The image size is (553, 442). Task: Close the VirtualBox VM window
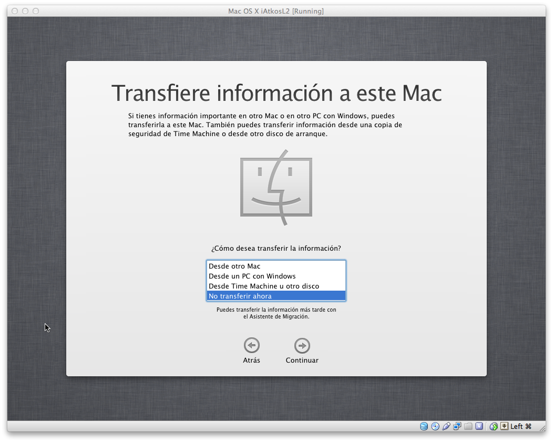point(15,11)
